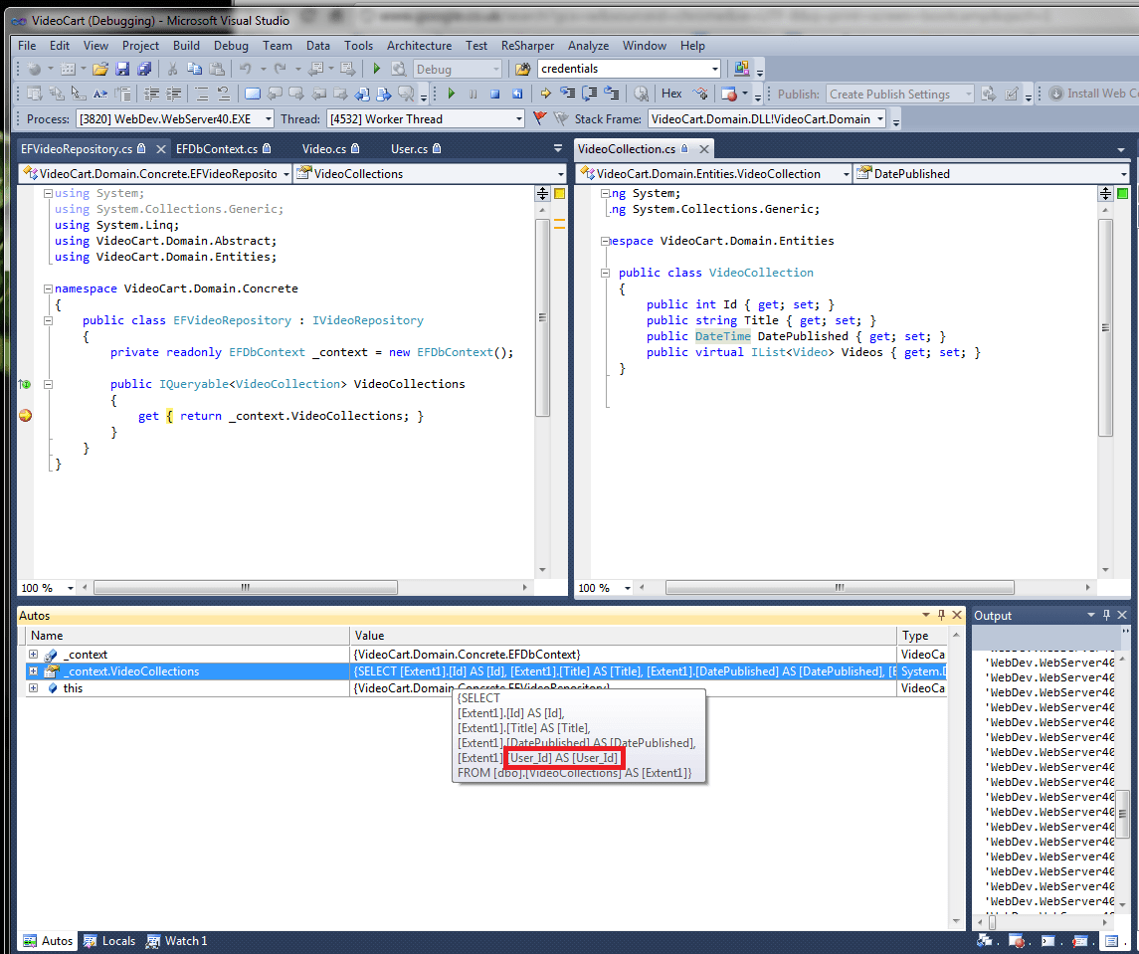The height and width of the screenshot is (954, 1139).
Task: Click the Break All pause icon
Action: click(x=473, y=94)
